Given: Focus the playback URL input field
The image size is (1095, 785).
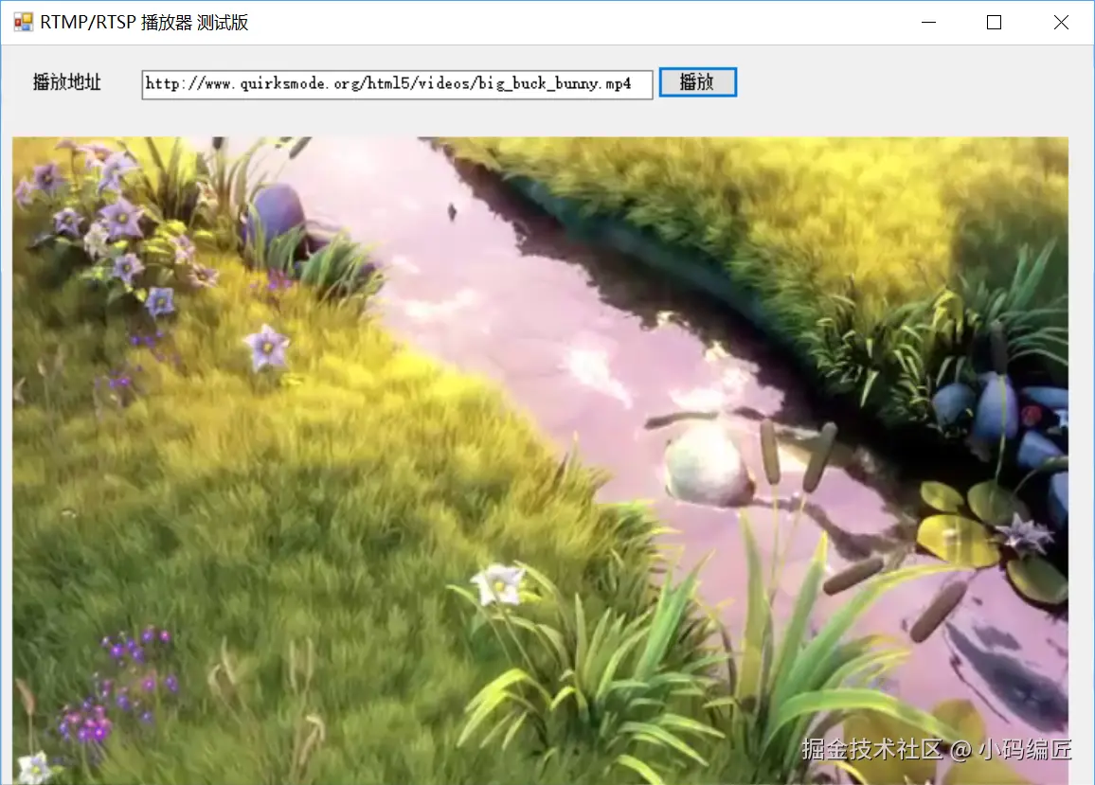Looking at the screenshot, I should pyautogui.click(x=397, y=84).
